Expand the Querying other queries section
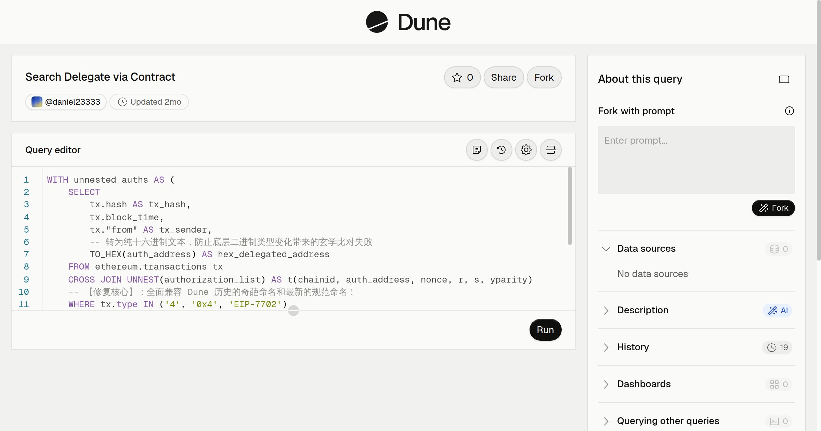This screenshot has height=431, width=821. pos(606,421)
